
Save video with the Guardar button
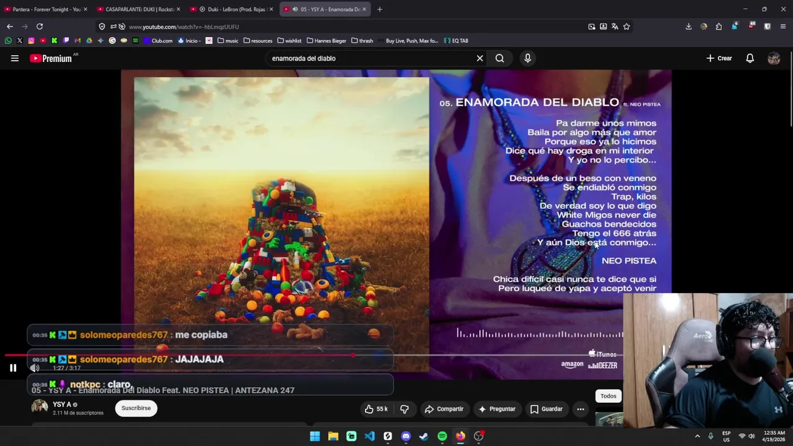click(546, 409)
